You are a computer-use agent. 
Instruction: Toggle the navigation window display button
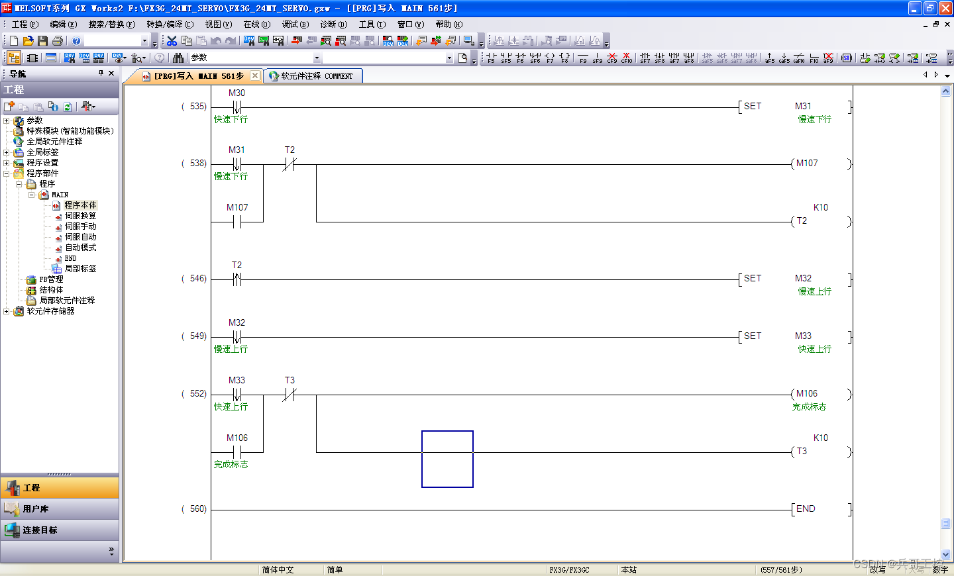click(x=14, y=58)
